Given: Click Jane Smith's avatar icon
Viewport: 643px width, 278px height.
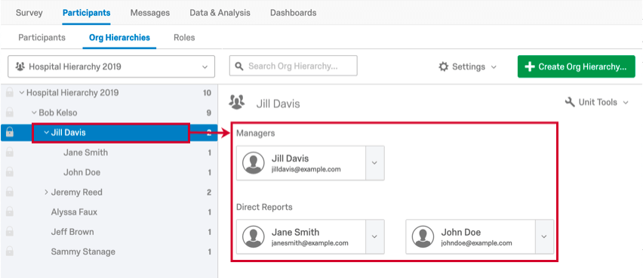Looking at the screenshot, I should (x=253, y=237).
